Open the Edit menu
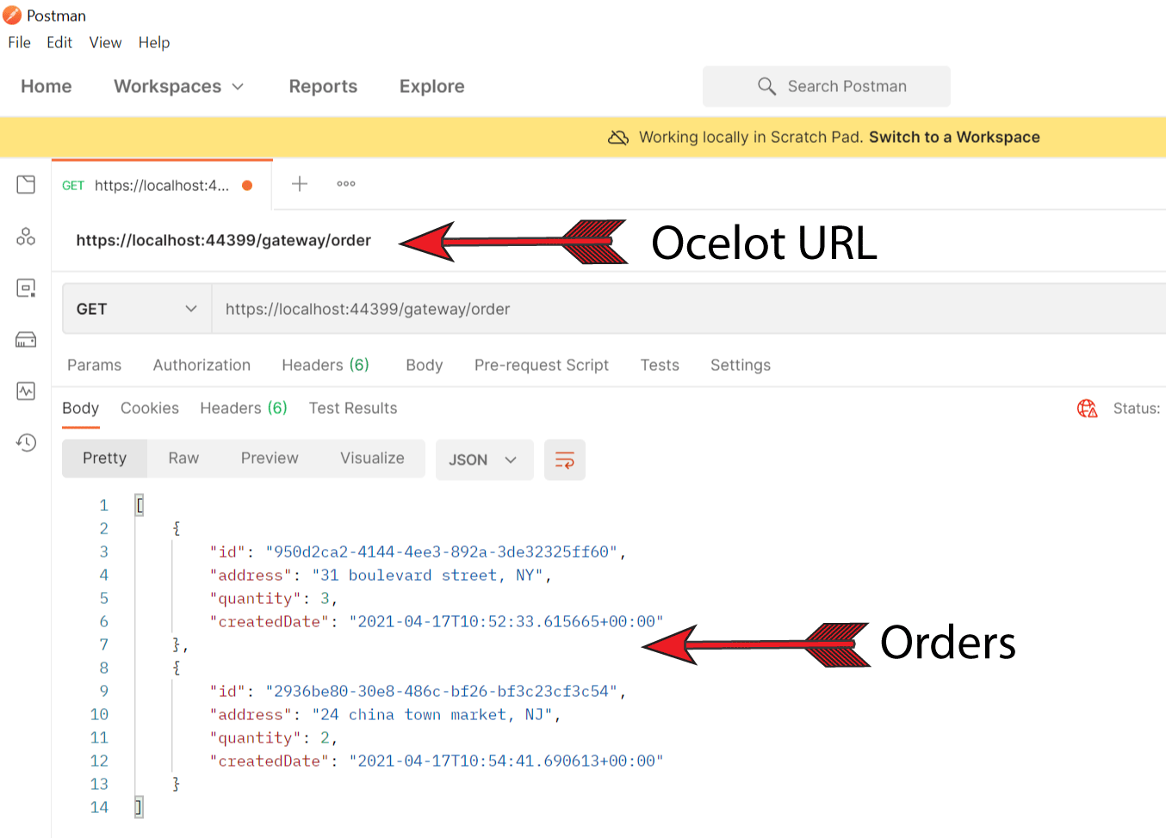This screenshot has height=838, width=1166. (x=59, y=42)
